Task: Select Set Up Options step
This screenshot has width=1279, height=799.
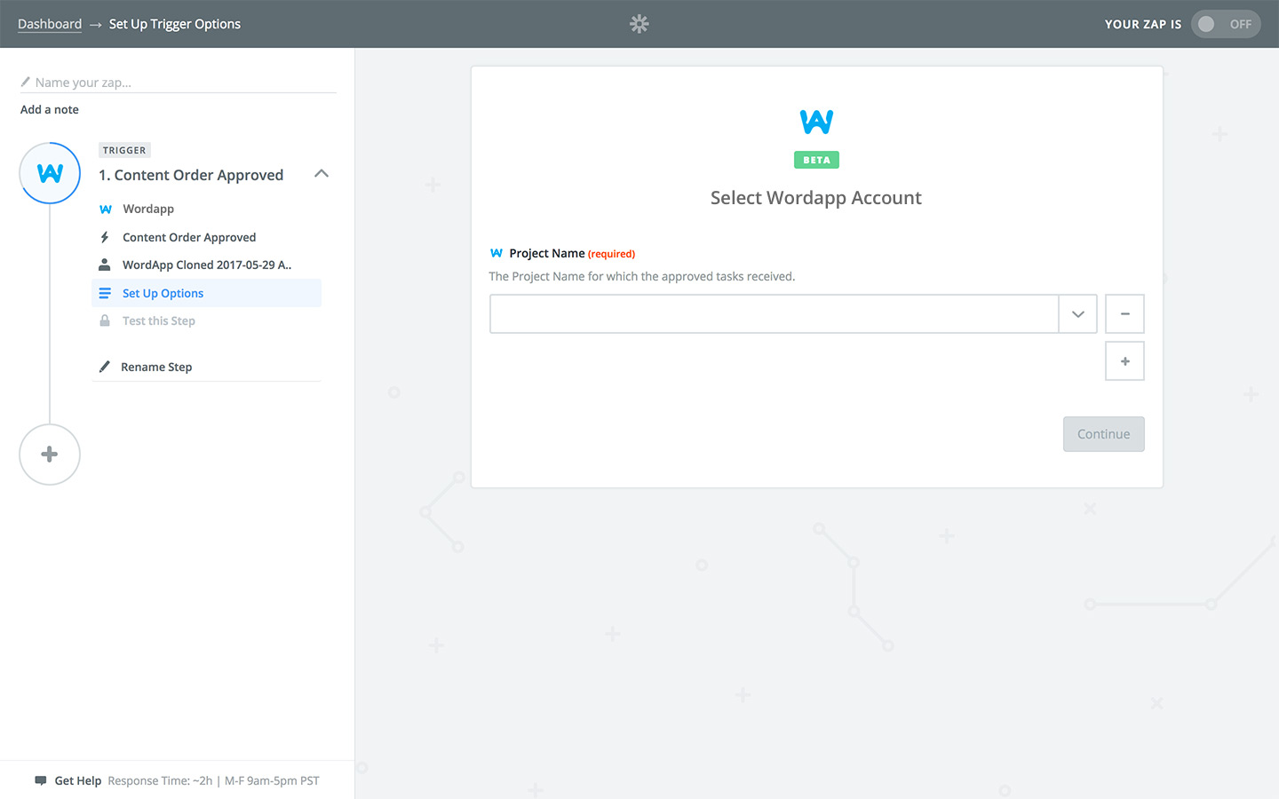Action: tap(206, 293)
